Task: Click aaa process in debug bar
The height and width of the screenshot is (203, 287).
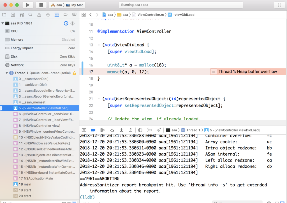Action: tap(172, 130)
